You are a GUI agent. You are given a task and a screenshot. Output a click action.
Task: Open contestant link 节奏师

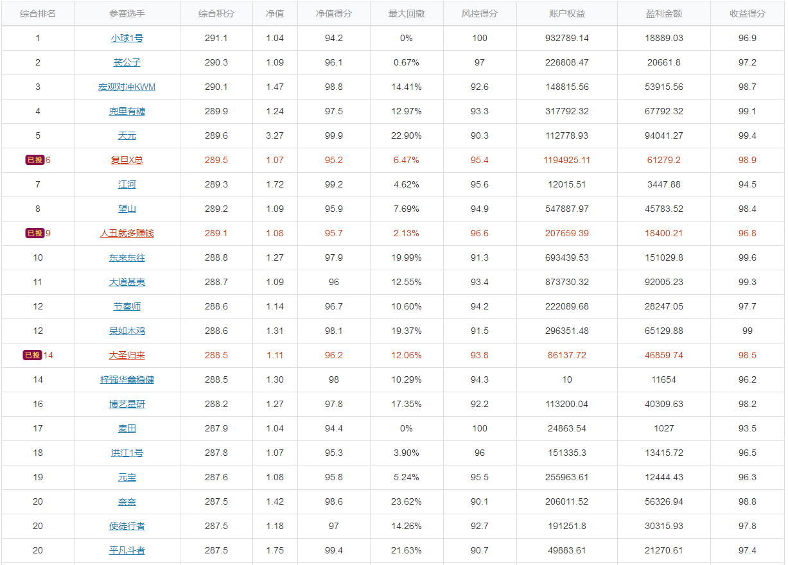point(127,306)
